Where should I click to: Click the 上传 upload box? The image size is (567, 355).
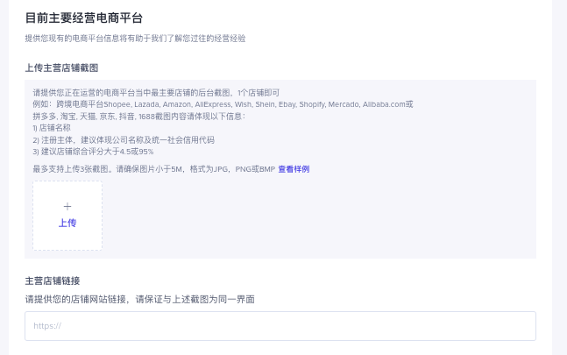[67, 216]
